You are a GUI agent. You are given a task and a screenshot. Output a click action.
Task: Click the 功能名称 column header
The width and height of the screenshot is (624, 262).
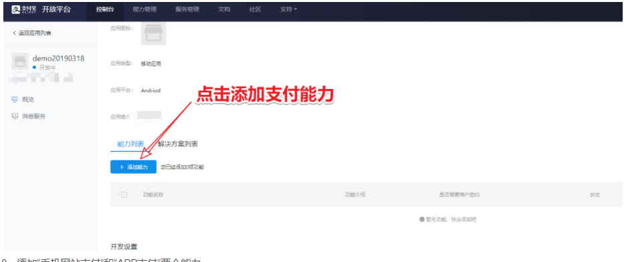pyautogui.click(x=154, y=194)
